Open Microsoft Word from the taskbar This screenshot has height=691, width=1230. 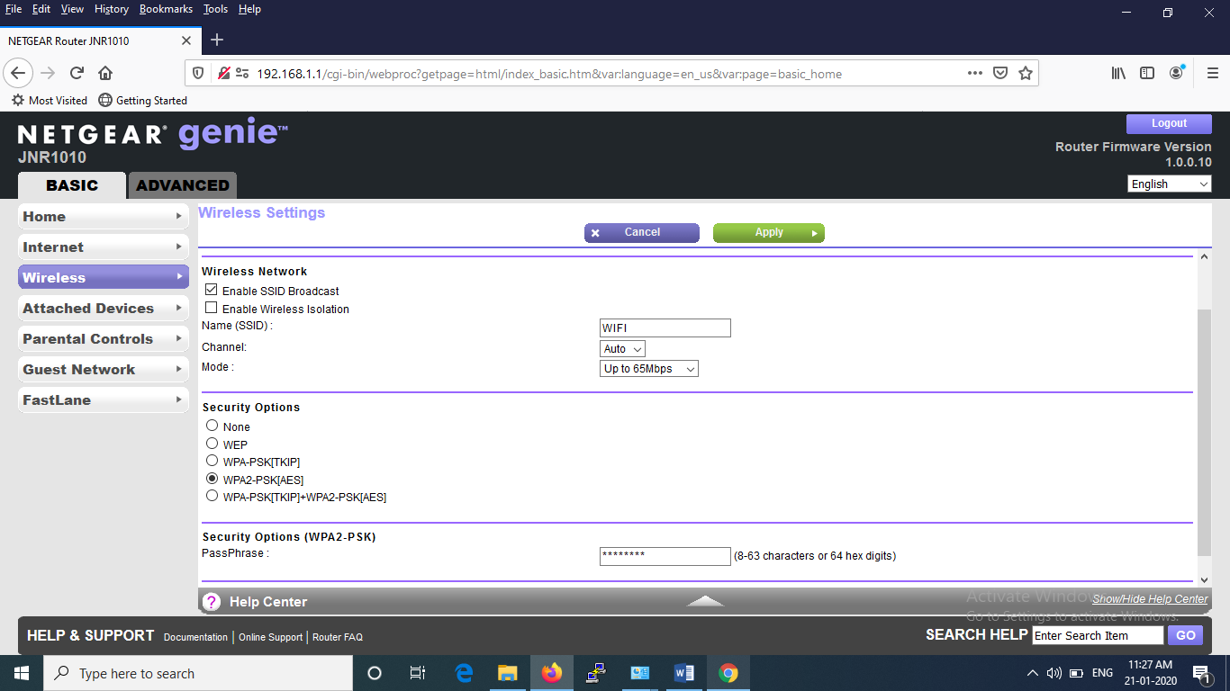[684, 673]
